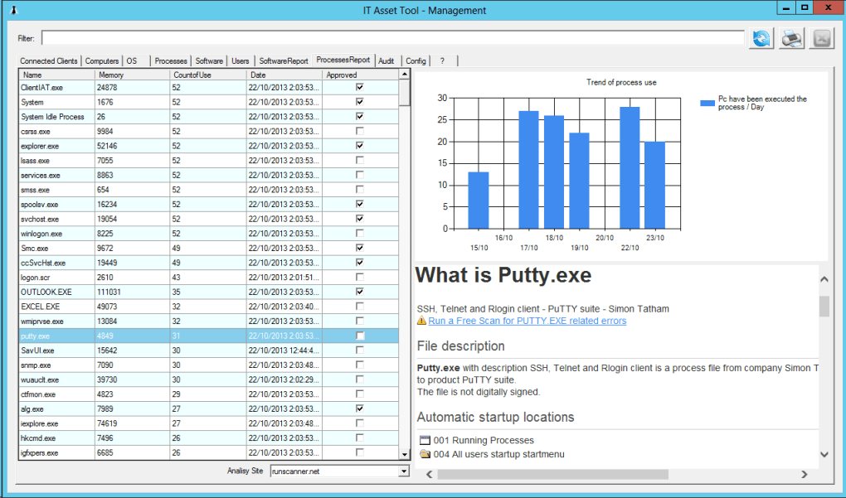Click the printer icon to print report

pyautogui.click(x=791, y=39)
